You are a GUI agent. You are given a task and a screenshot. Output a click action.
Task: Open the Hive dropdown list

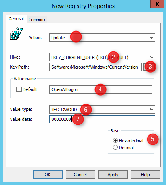click(x=102, y=57)
